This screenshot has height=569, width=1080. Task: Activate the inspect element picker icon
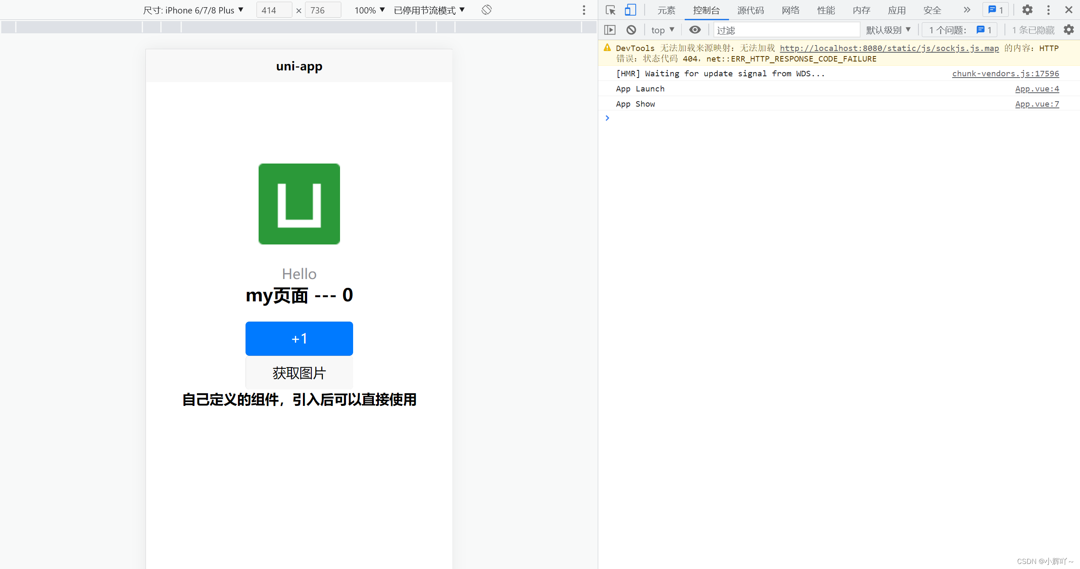click(x=610, y=10)
